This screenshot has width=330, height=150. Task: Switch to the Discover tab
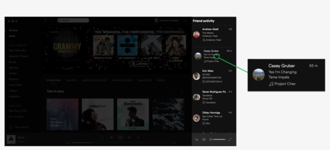click(144, 80)
